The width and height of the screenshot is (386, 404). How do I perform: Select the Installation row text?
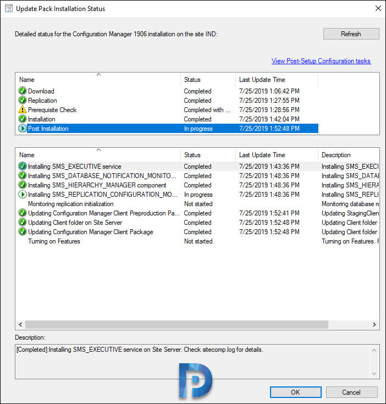[x=41, y=119]
